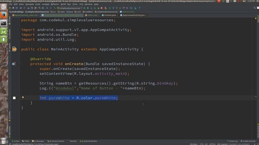Click the yellow warning stripe on editor scrollbar
The height and width of the screenshot is (145, 259).
tap(256, 97)
